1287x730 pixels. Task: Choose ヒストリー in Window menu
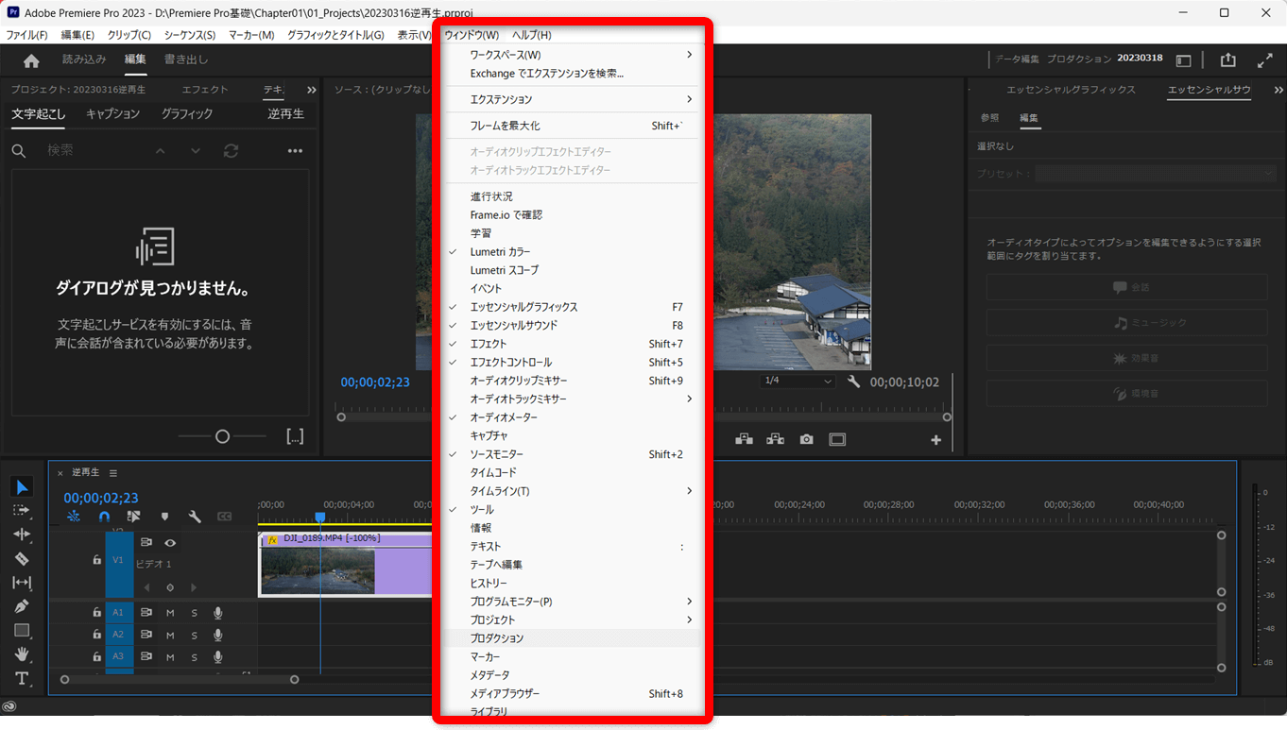tap(571, 584)
